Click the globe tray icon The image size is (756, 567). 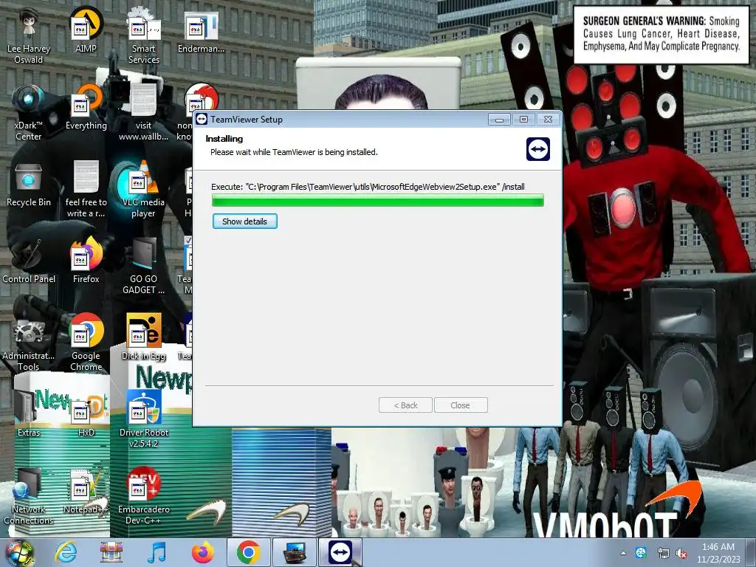pyautogui.click(x=642, y=553)
